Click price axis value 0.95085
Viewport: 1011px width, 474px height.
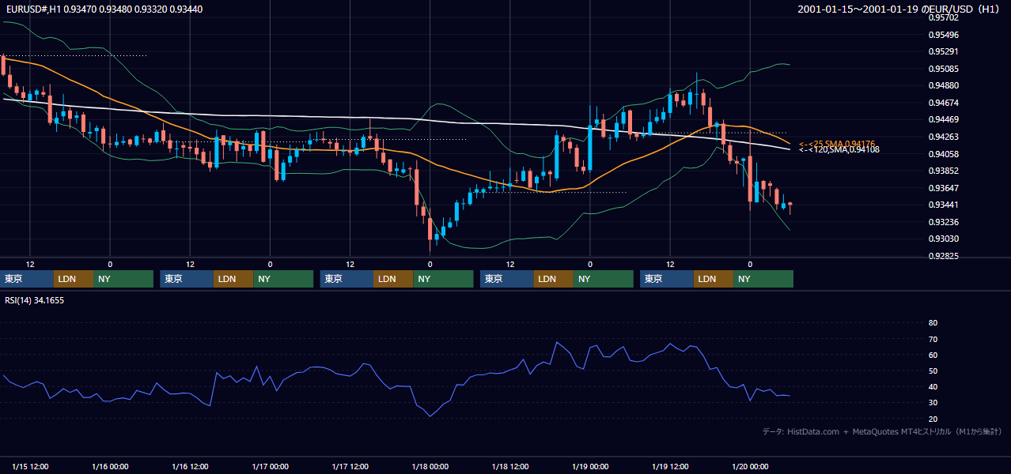click(942, 69)
